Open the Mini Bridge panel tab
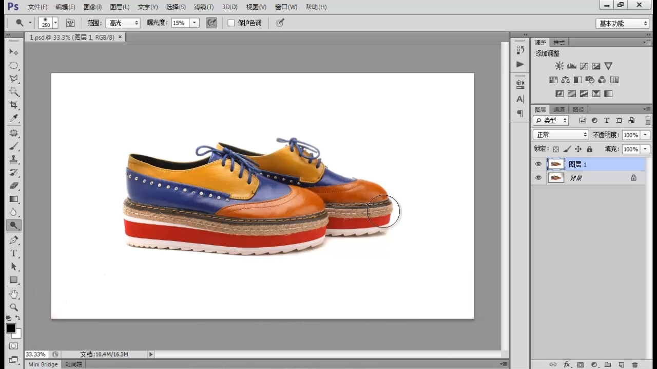This screenshot has width=657, height=369. click(x=43, y=364)
